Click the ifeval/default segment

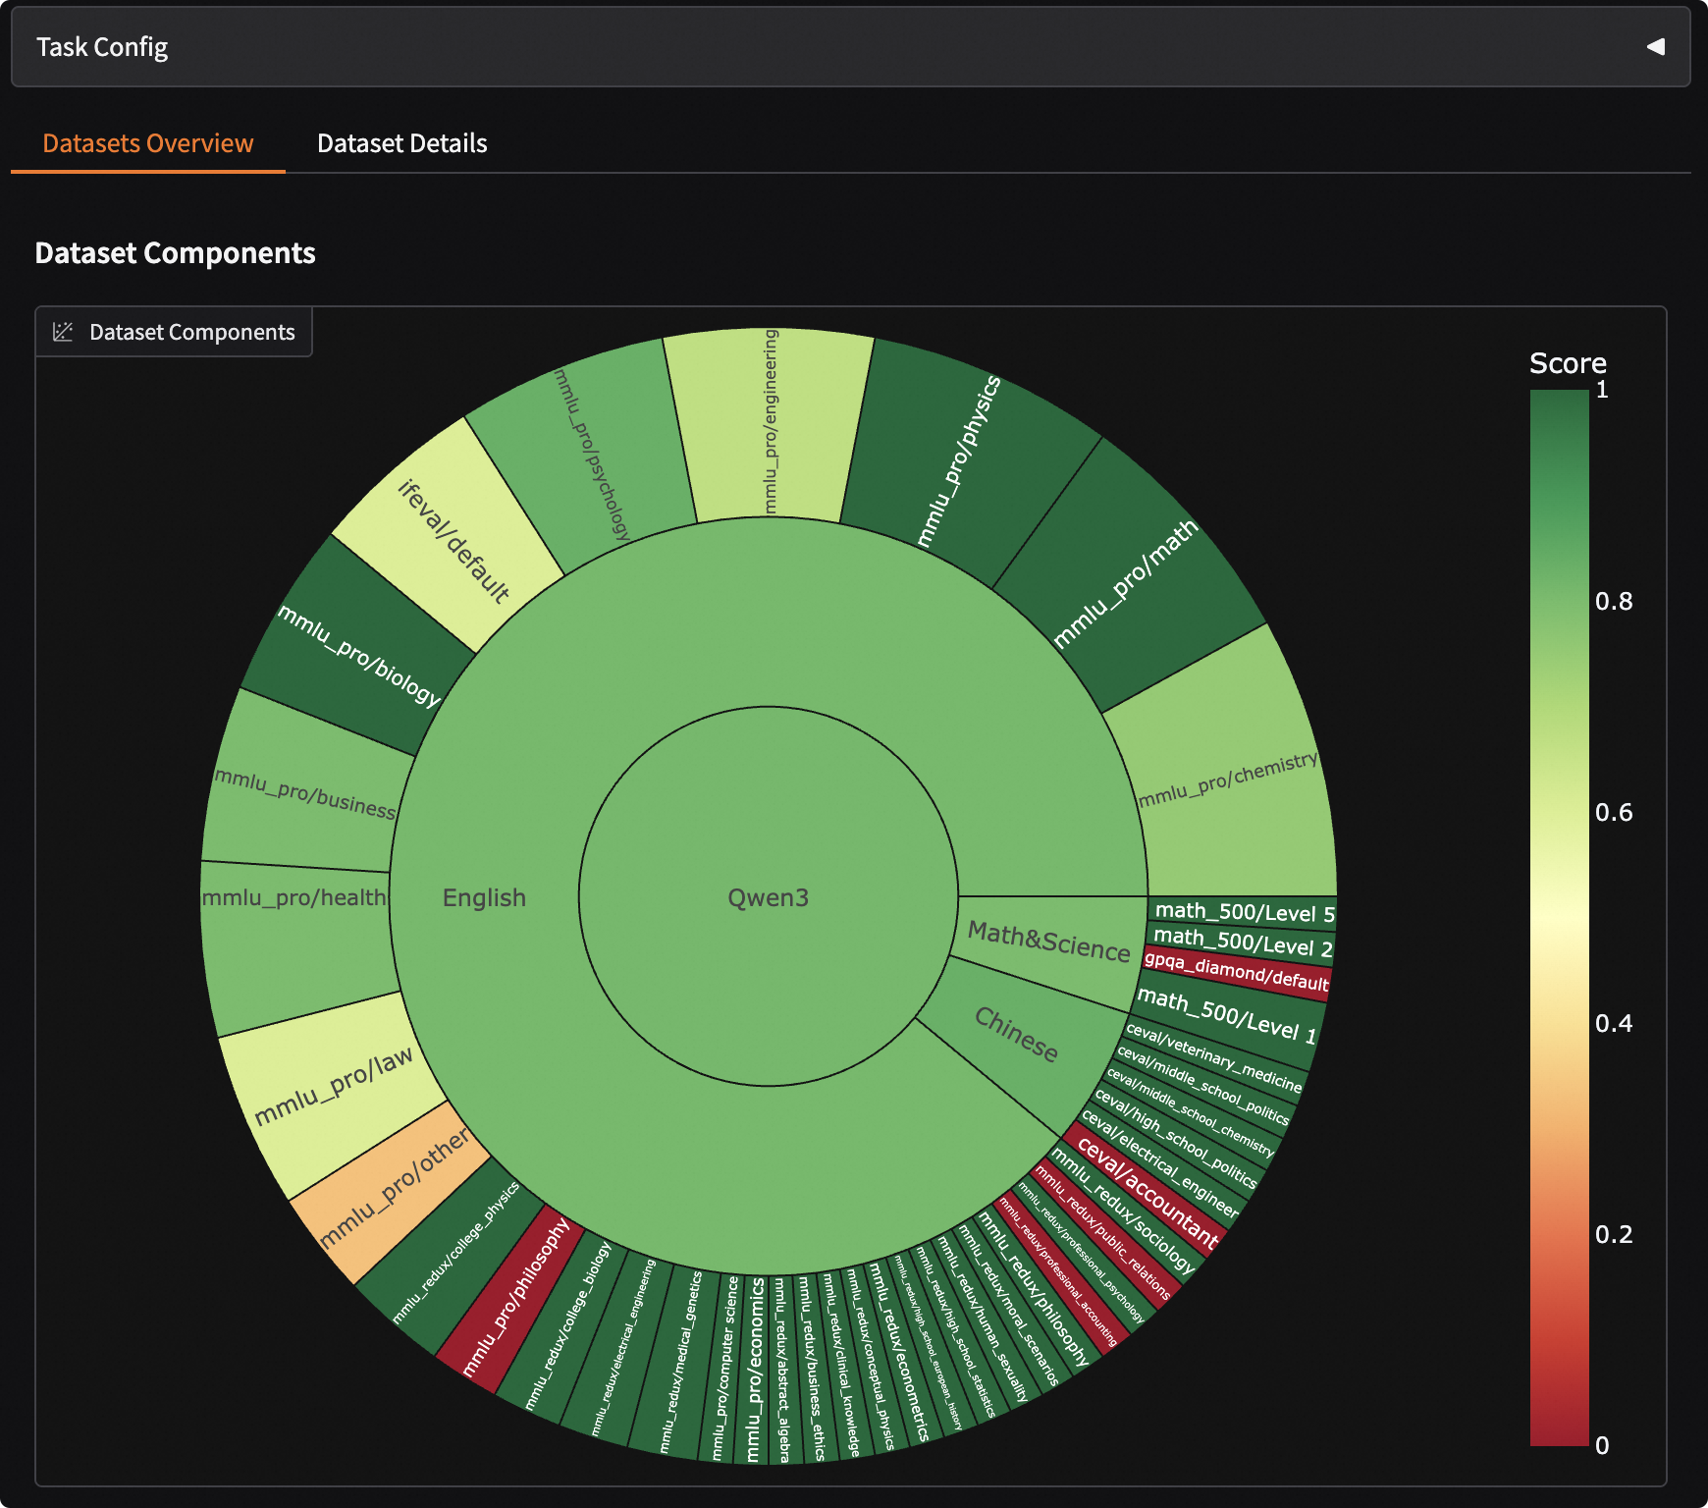(453, 539)
